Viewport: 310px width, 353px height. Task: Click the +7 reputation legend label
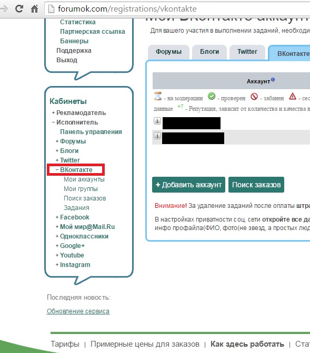[181, 107]
